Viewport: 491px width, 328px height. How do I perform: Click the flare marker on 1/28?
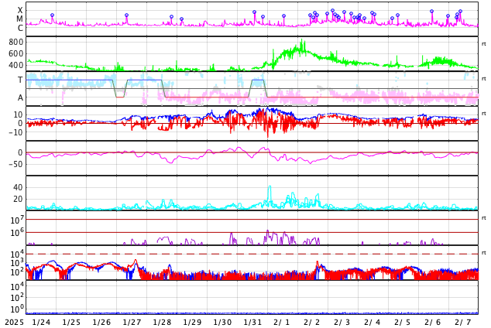[x=171, y=16]
